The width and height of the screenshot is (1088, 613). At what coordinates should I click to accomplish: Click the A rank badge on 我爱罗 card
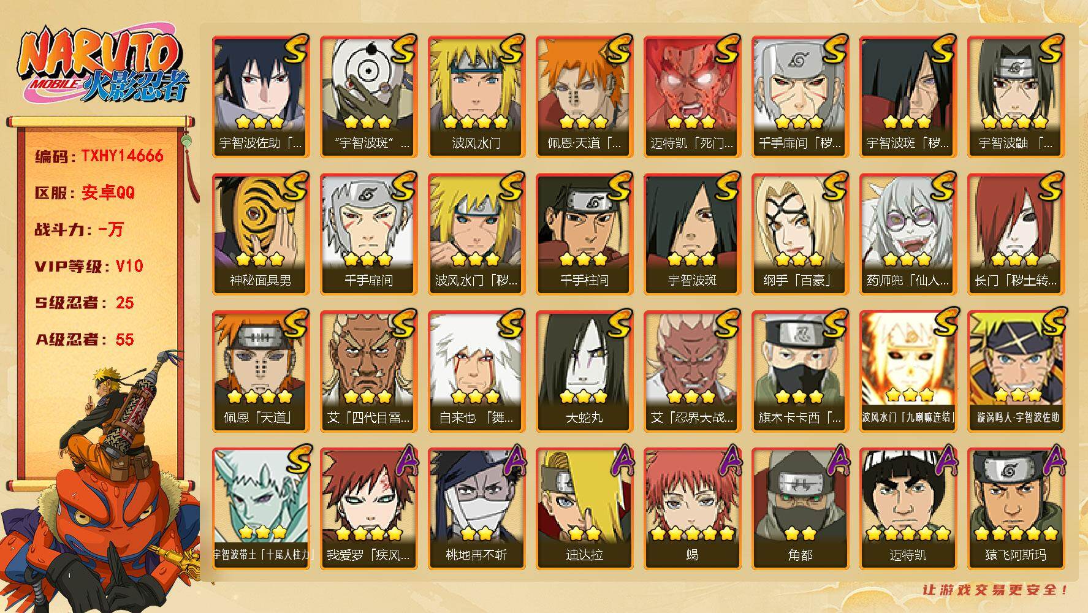404,460
